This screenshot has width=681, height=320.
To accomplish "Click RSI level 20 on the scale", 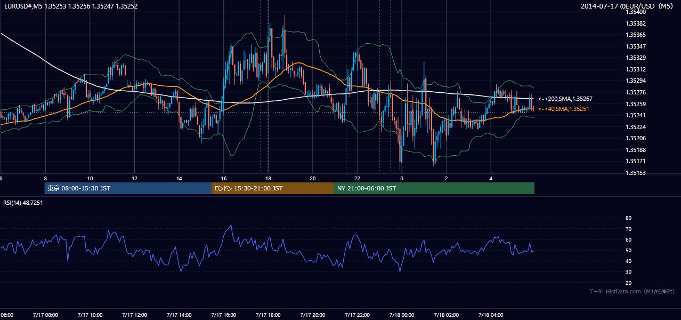I will [x=629, y=283].
